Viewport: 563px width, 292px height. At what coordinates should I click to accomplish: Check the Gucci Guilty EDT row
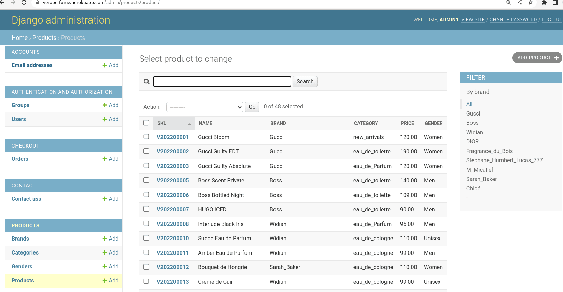pyautogui.click(x=146, y=151)
